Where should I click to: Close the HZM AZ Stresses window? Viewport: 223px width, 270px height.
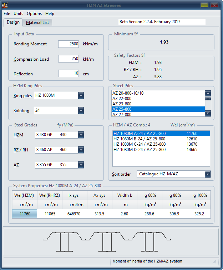214,5
